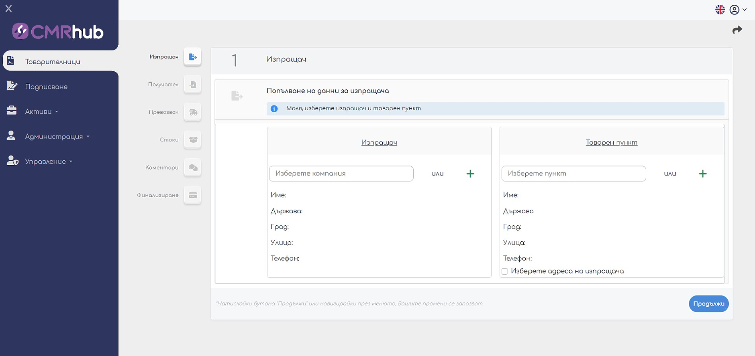
Task: Click the sender 'Телефон:' label
Action: [x=285, y=258]
